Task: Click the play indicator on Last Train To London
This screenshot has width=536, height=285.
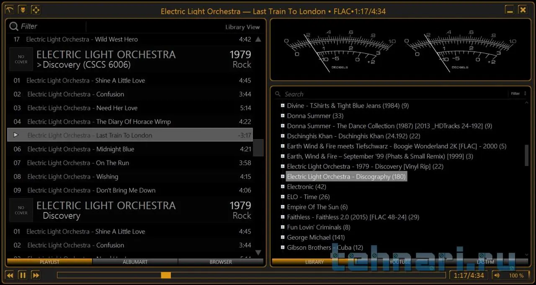Action: (x=16, y=135)
